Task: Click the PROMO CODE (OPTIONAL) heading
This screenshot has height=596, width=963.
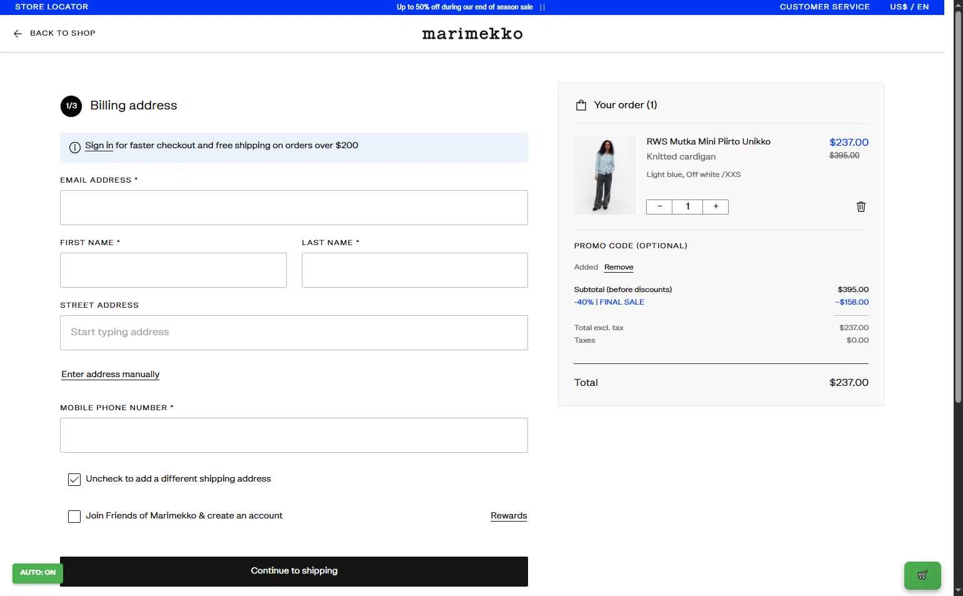Action: click(x=631, y=246)
